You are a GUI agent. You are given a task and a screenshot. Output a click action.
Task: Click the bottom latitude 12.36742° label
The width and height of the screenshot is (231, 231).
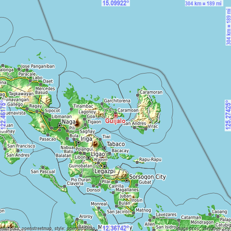click(116, 228)
